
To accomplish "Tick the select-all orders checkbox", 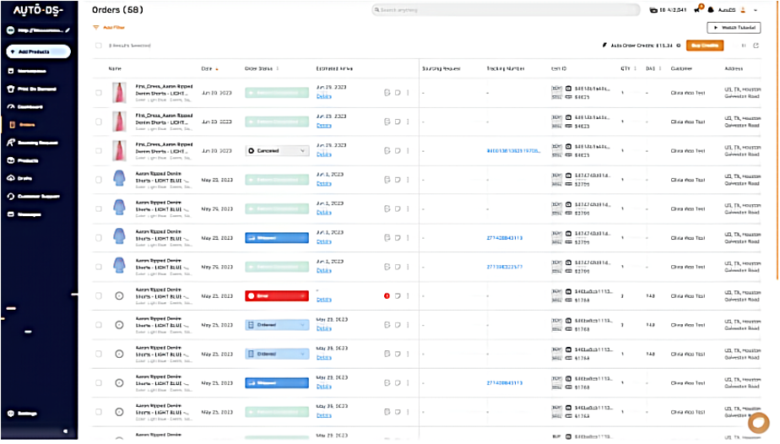I will [99, 46].
